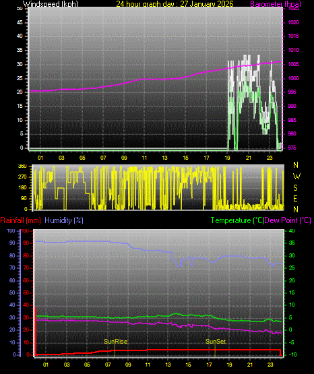Click wind direction axis value 270

22,177
